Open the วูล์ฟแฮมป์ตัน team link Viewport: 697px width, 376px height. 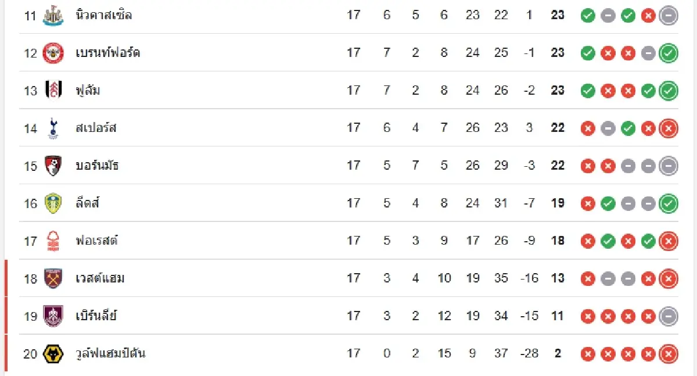click(x=111, y=353)
